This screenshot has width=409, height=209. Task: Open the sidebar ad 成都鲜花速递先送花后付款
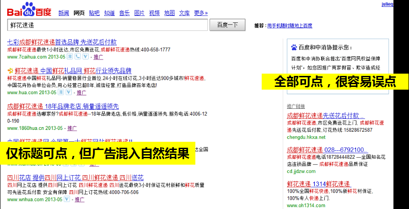point(326,115)
